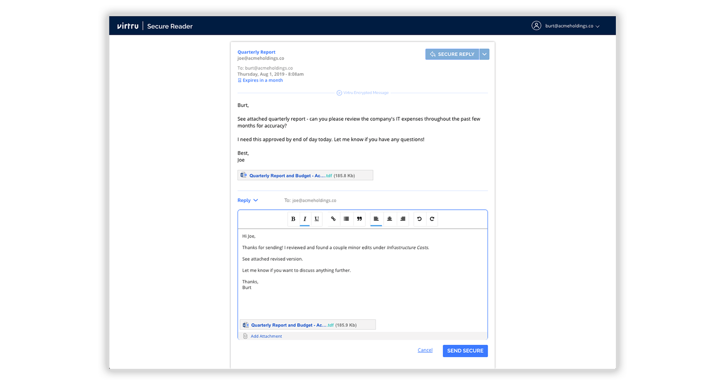Click the reply recipient joe@acmeholdings.co
725x385 pixels.
[x=314, y=200]
